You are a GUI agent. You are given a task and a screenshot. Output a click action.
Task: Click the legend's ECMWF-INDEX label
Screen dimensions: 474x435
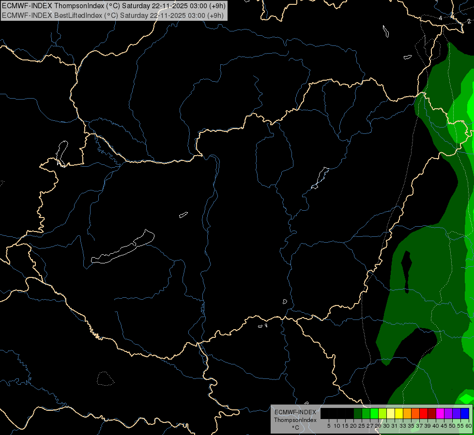tap(295, 412)
